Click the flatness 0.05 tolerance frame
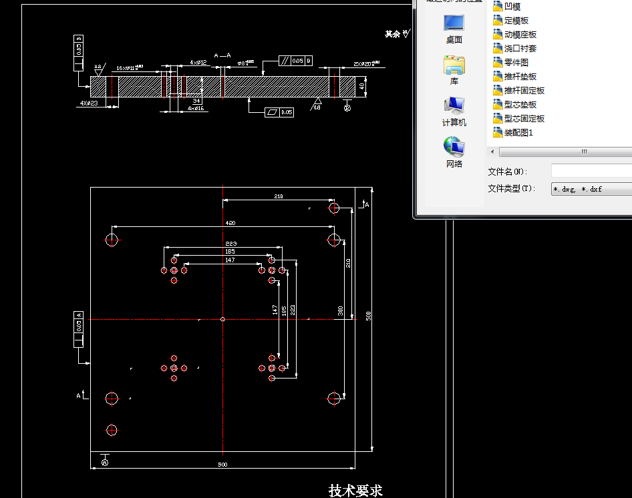The width and height of the screenshot is (632, 498). tap(279, 112)
